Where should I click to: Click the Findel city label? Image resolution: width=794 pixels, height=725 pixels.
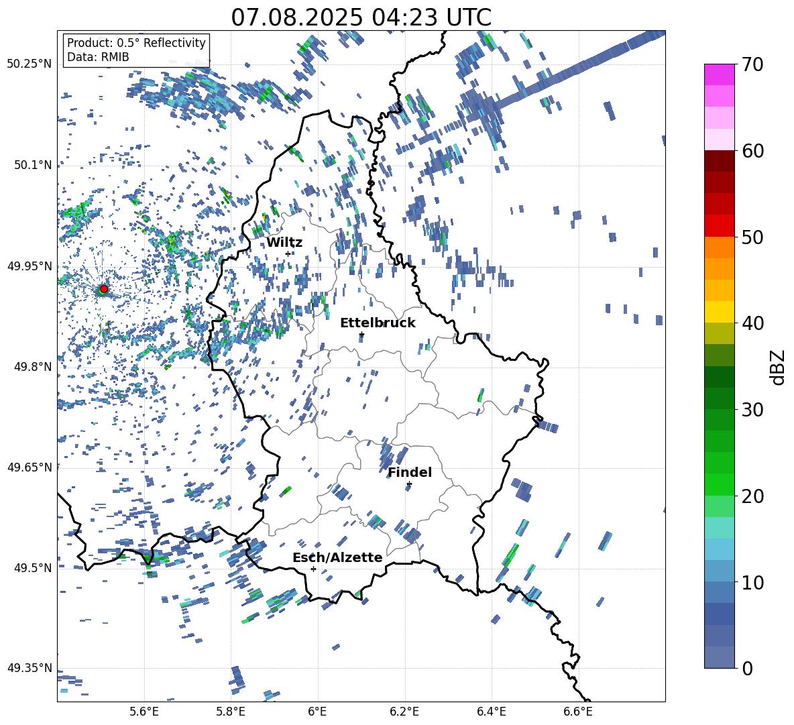click(x=410, y=472)
